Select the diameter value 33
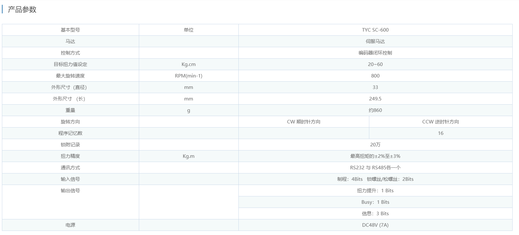 click(x=375, y=87)
